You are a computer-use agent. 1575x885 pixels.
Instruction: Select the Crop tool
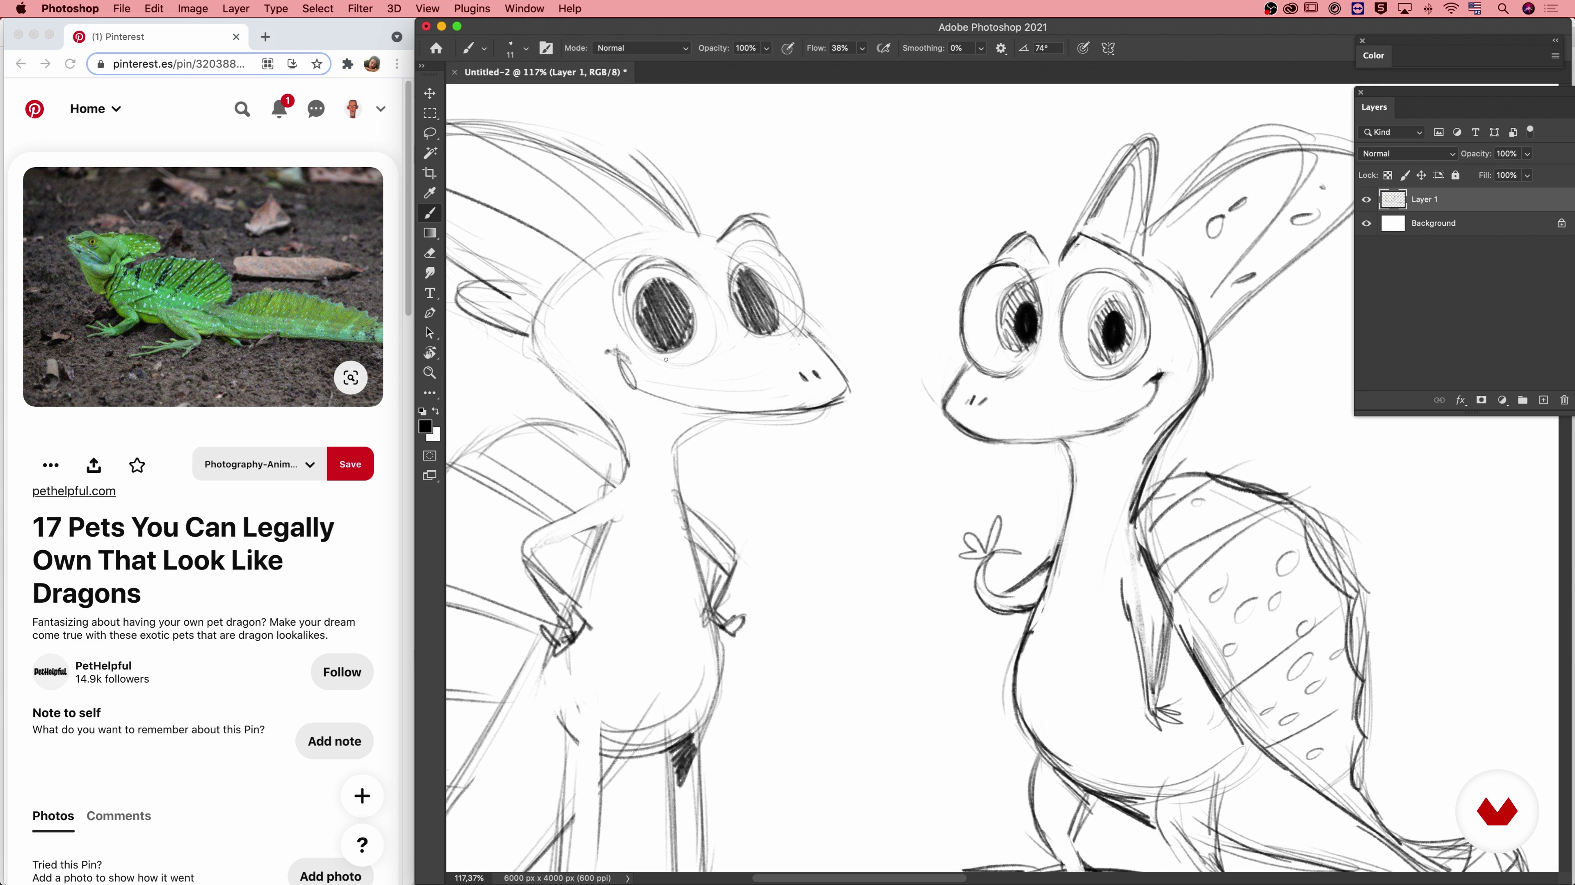point(430,173)
